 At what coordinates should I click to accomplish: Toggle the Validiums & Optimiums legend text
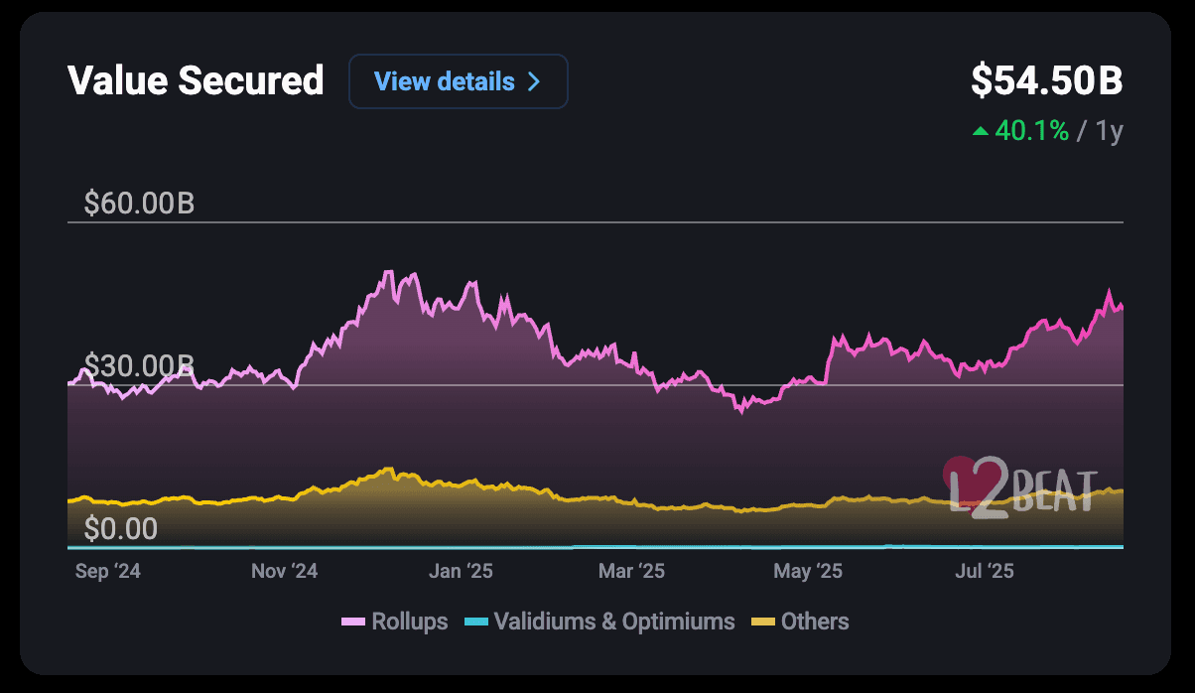[x=614, y=623]
